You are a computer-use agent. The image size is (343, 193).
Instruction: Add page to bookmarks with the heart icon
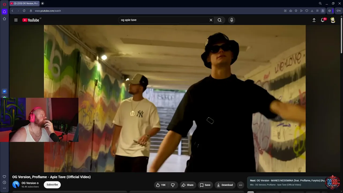(x=307, y=11)
